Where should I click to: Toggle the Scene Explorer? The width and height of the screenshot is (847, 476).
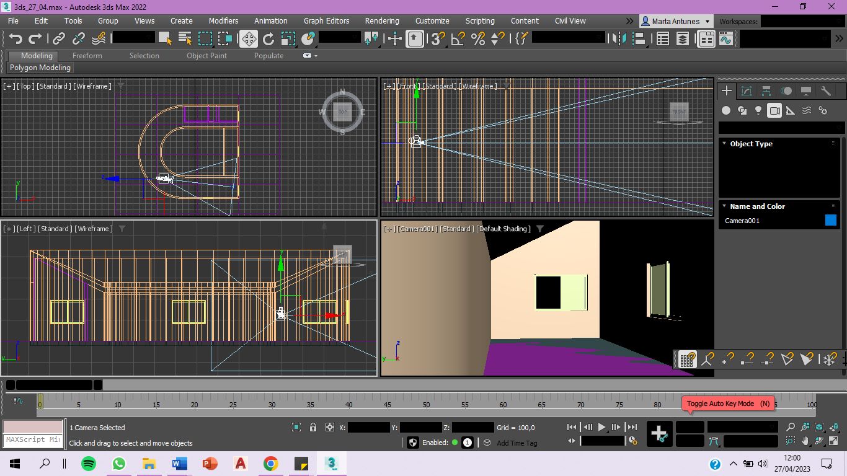pyautogui.click(x=663, y=39)
